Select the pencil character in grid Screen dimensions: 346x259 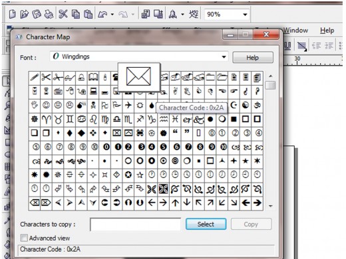pyautogui.click(x=35, y=78)
